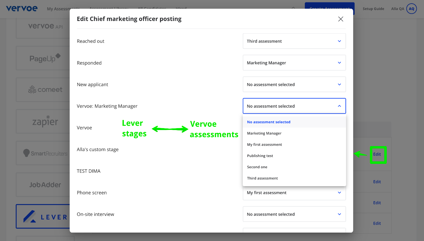Image resolution: width=424 pixels, height=241 pixels.
Task: Open the Phone screen assessment dropdown
Action: (x=294, y=193)
